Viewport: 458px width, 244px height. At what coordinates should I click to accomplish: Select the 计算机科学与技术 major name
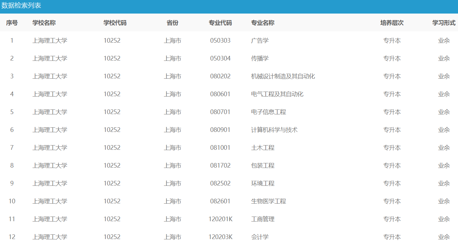(274, 130)
